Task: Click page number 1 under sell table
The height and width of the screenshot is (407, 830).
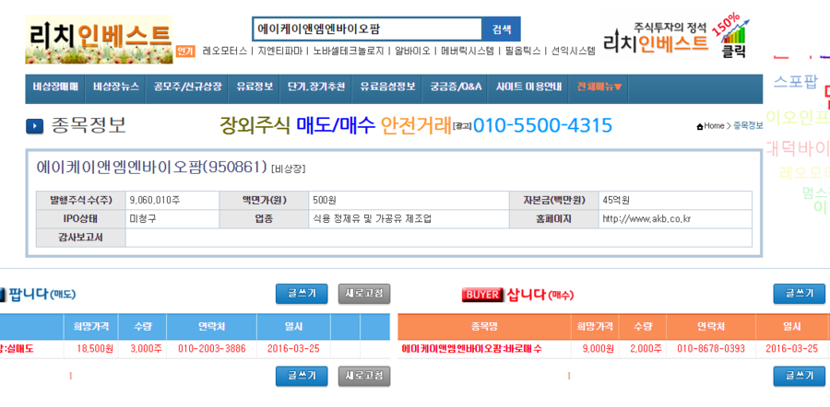Action: 70,377
